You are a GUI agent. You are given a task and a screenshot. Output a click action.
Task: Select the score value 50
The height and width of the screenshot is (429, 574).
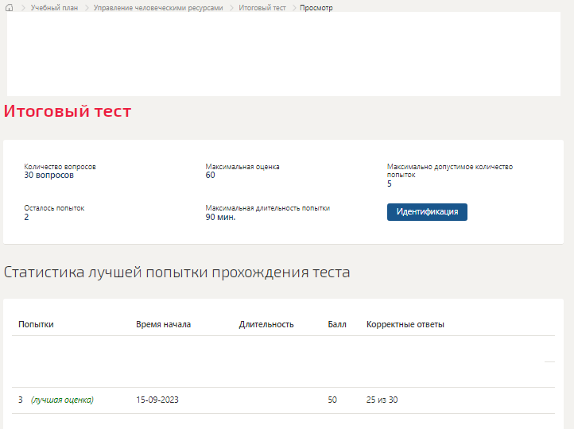tap(332, 400)
